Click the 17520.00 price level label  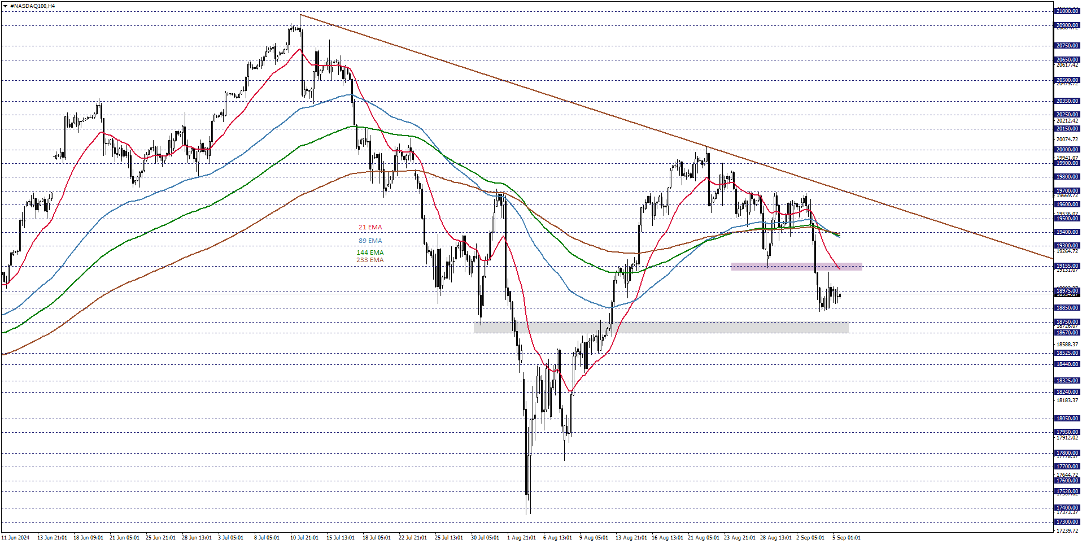[x=1067, y=491]
